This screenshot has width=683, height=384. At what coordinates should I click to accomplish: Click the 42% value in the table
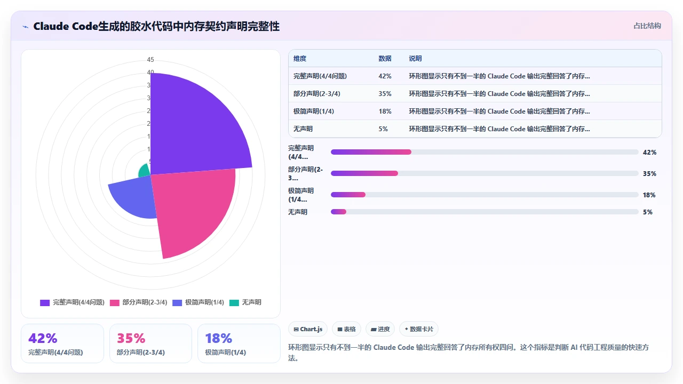point(385,76)
